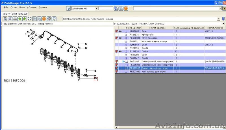The image size is (226, 130).
Task: Open the Избранное menu
Action: coord(32,7)
